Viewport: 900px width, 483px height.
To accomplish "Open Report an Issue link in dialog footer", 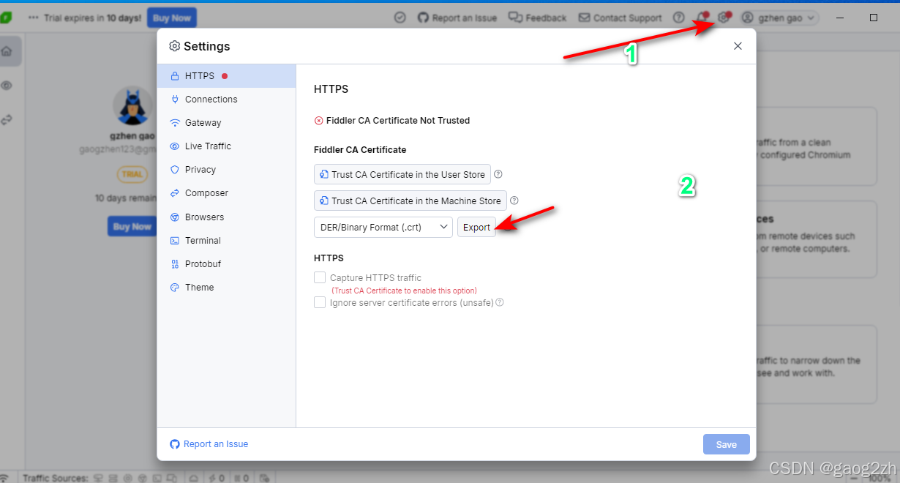I will [x=209, y=443].
